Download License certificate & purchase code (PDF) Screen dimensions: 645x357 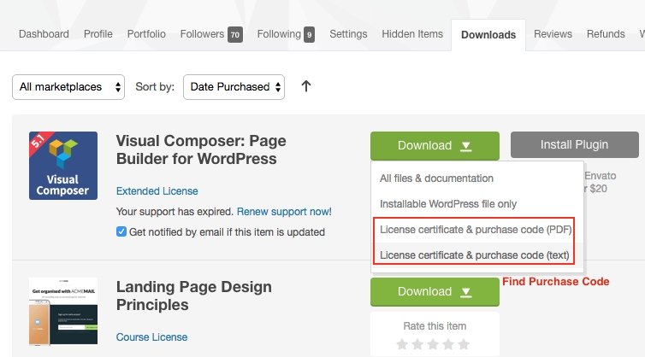(x=476, y=230)
